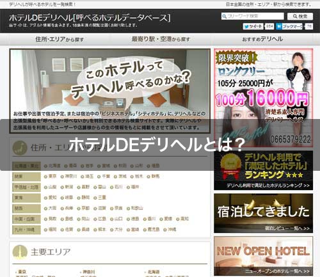Click the 甲信越・北陸 region label
320x277 pixels.
pos(26,187)
